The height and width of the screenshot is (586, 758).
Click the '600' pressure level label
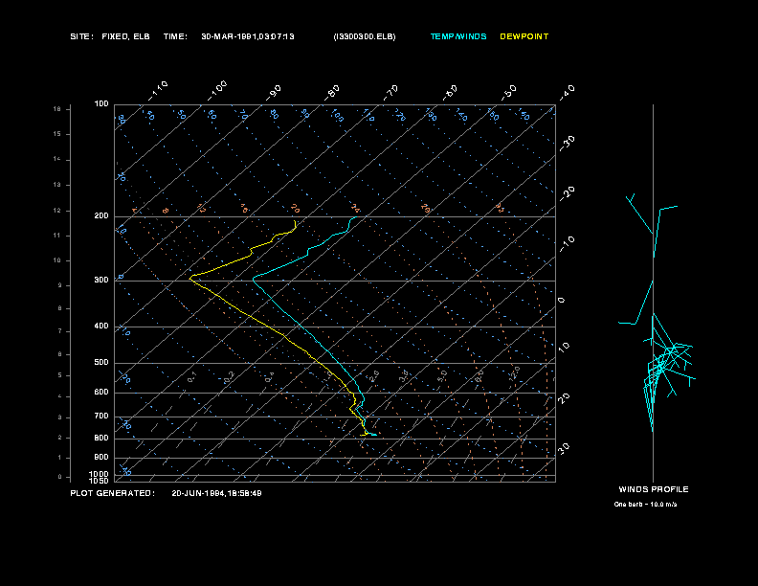pos(101,393)
